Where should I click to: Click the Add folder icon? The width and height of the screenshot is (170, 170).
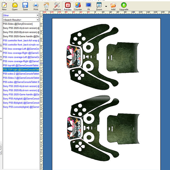click(x=113, y=5)
